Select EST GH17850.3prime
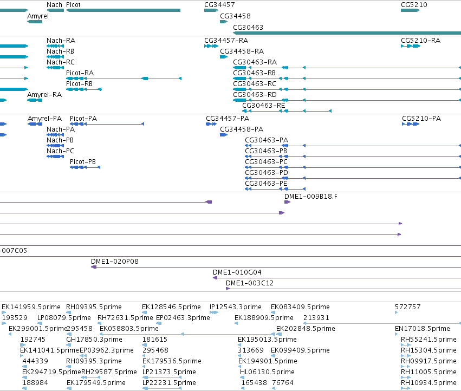Image resolution: width=461 pixels, height=391 pixels. (94, 340)
